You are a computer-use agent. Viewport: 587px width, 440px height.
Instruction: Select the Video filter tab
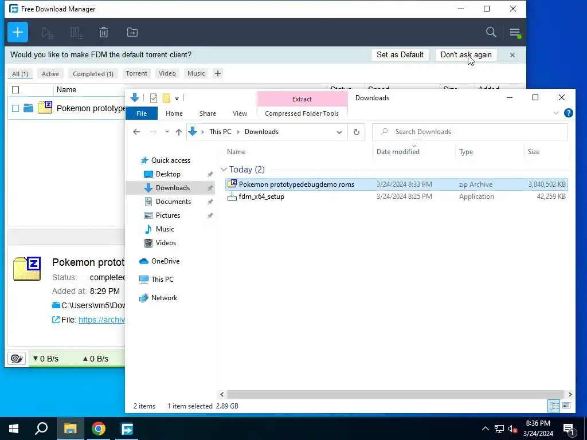167,73
